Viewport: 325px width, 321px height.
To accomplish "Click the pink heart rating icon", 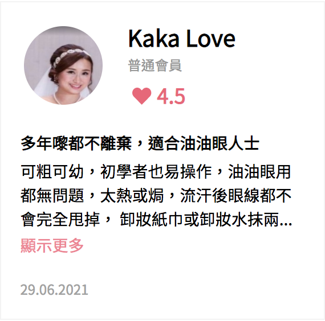I will pos(142,96).
